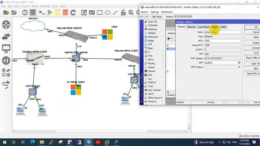Switch to the Status tab
The height and width of the screenshot is (146, 260).
point(215,27)
